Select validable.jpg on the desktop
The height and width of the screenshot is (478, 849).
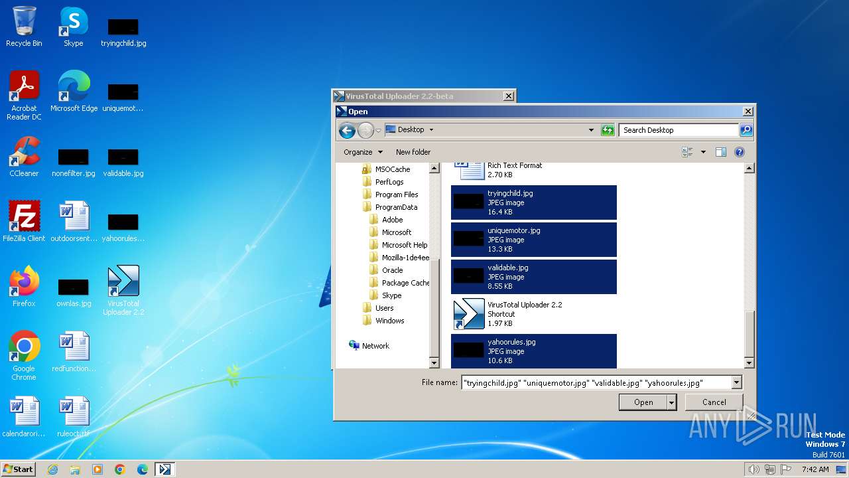click(x=123, y=161)
